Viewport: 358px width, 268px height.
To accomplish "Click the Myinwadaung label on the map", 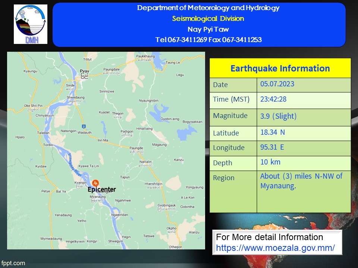I will 51,239.
